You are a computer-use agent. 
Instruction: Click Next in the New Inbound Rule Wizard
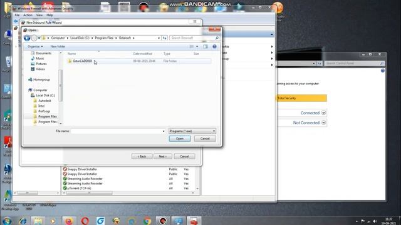(x=163, y=156)
